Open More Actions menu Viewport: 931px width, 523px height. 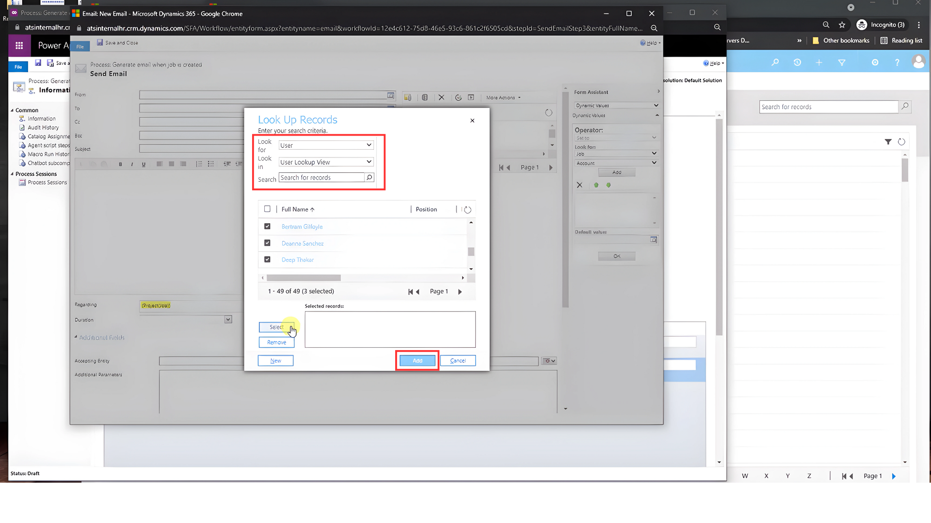point(503,97)
